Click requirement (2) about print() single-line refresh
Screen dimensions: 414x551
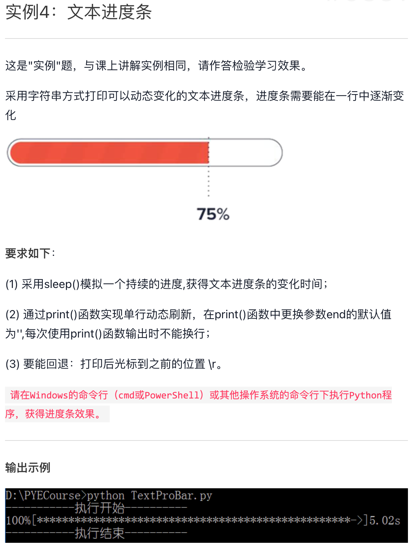click(198, 315)
